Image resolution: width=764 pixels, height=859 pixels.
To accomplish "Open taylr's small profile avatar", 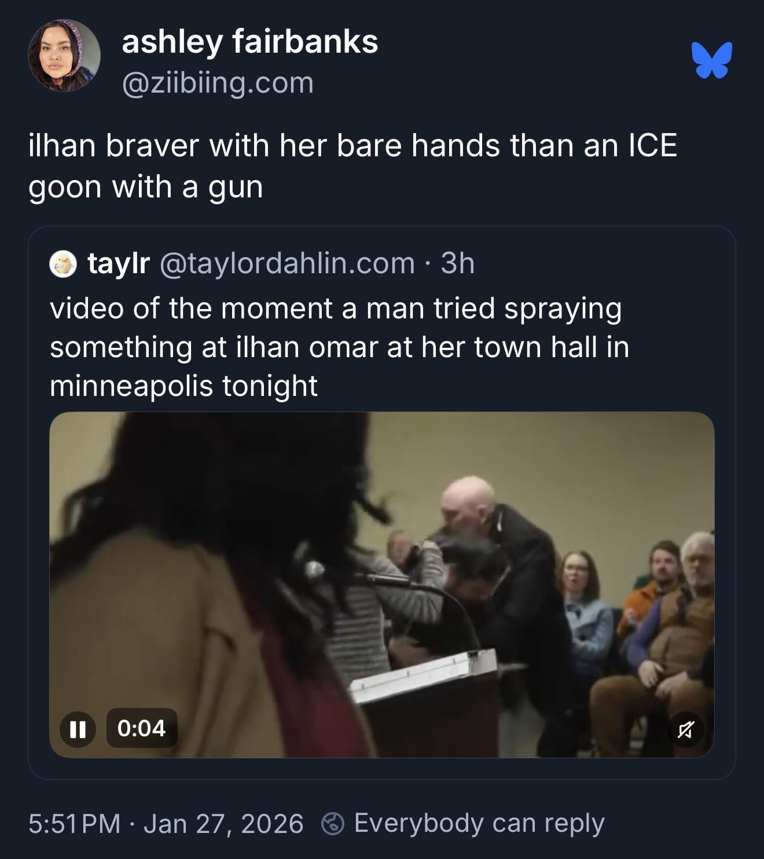I will (x=63, y=264).
